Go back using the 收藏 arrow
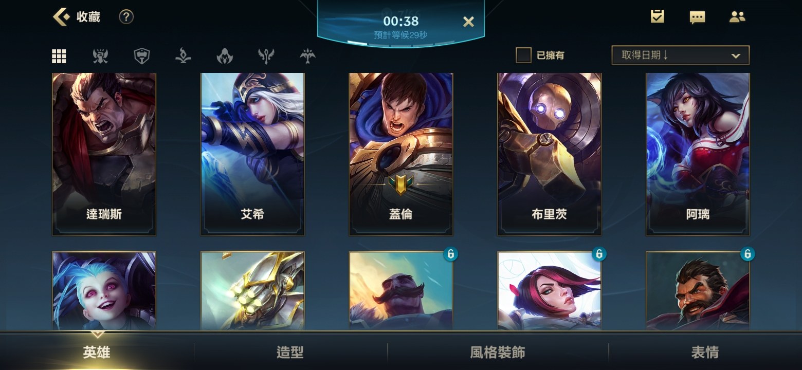The width and height of the screenshot is (802, 370). [61, 17]
